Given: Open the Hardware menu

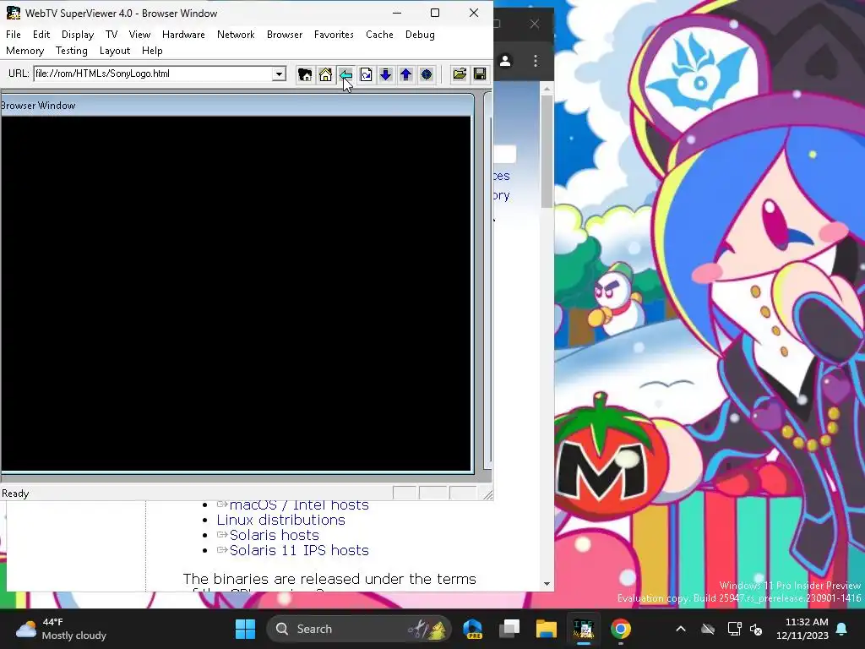Looking at the screenshot, I should pyautogui.click(x=183, y=34).
